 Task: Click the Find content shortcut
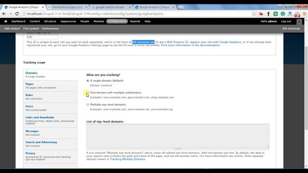[31, 28]
